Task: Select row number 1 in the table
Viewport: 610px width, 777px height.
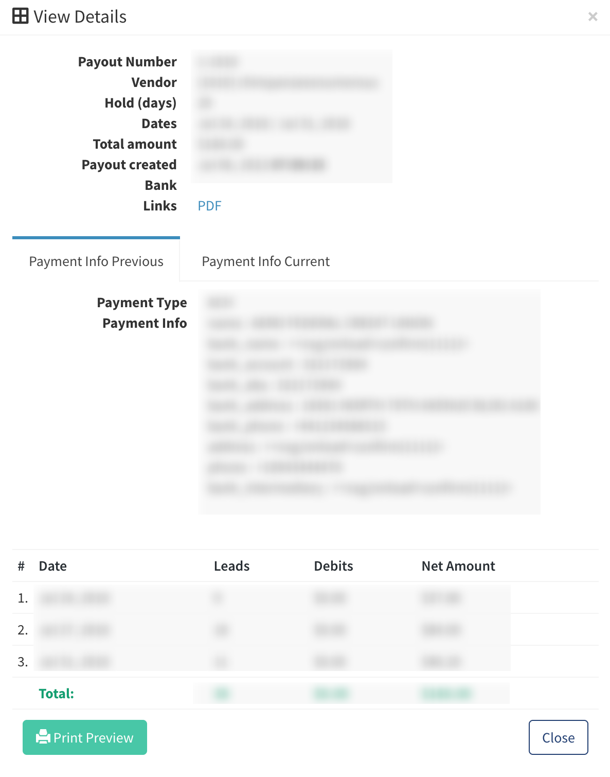Action: [x=23, y=598]
